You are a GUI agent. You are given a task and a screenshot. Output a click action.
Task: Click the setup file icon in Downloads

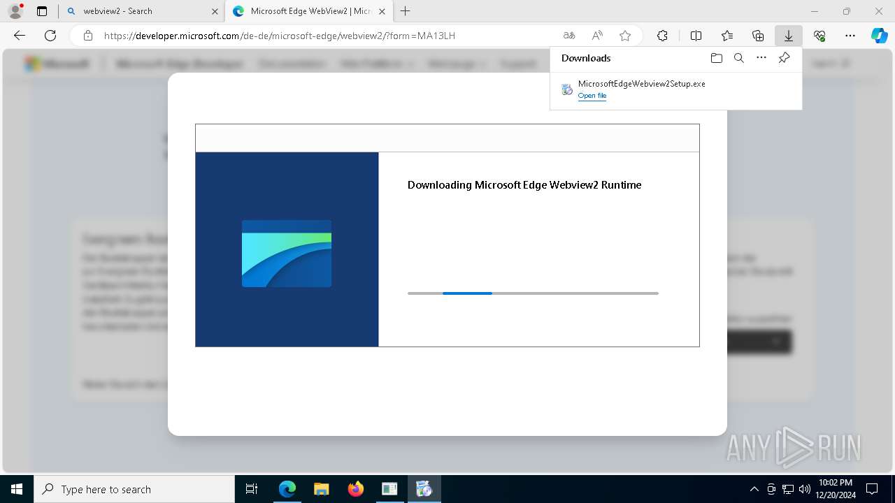pyautogui.click(x=567, y=89)
